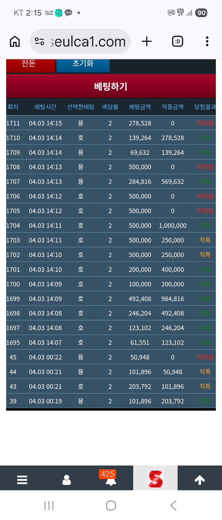
Task: Open the user profile icon
Action: coord(67,480)
